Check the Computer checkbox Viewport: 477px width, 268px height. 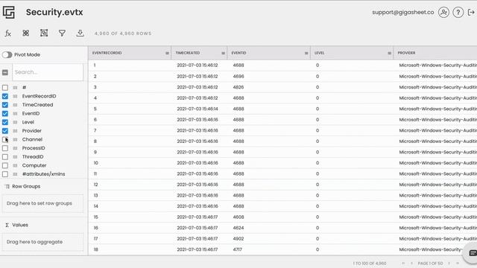point(5,165)
